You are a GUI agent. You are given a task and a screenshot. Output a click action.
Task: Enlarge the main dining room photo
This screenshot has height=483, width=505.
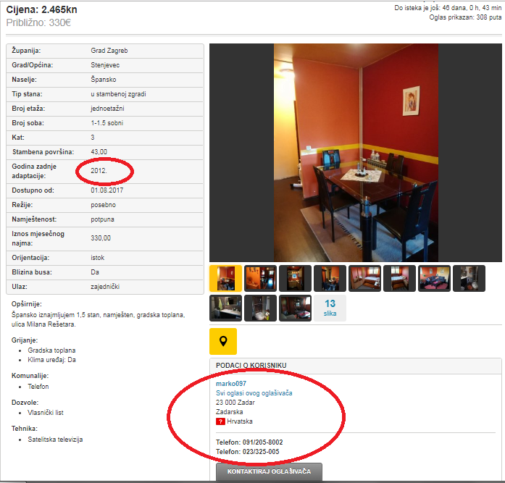[x=356, y=152]
